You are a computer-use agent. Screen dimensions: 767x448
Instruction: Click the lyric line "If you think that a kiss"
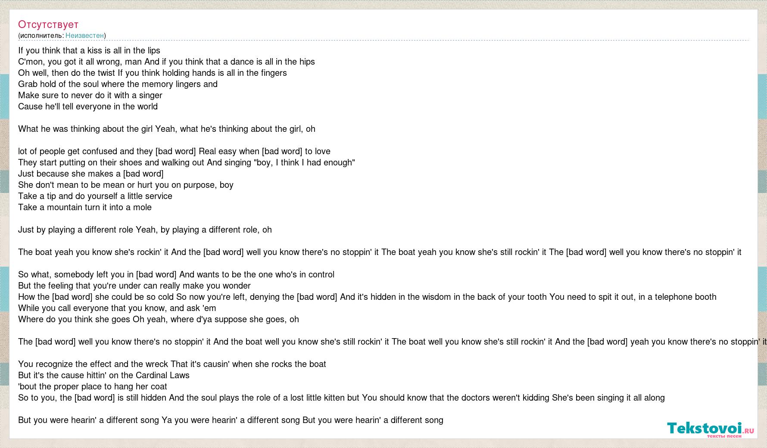(x=89, y=50)
